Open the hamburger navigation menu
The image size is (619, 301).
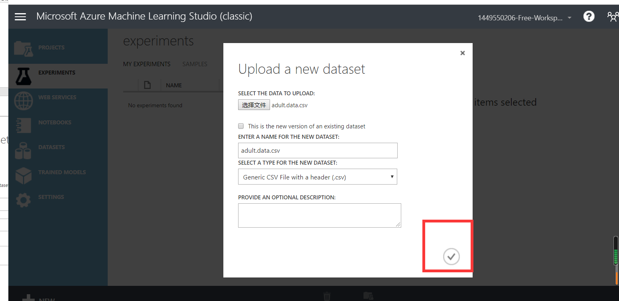pos(20,17)
